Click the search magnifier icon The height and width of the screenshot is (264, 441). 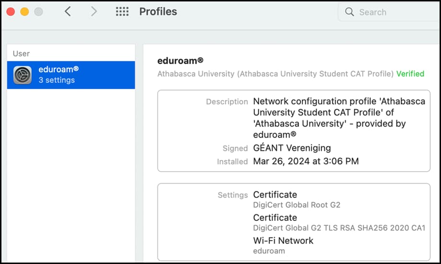point(349,12)
